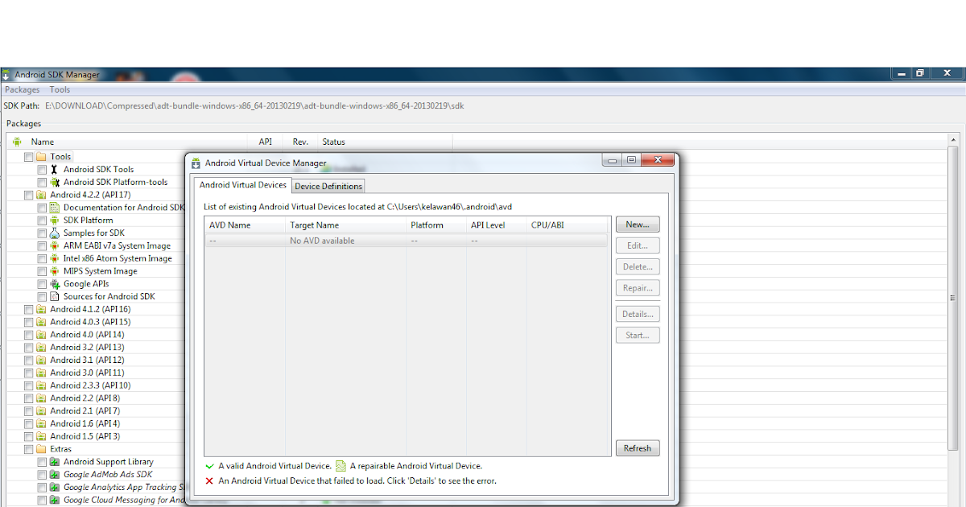Click the Repair... button
Image resolution: width=966 pixels, height=507 pixels.
pos(638,288)
